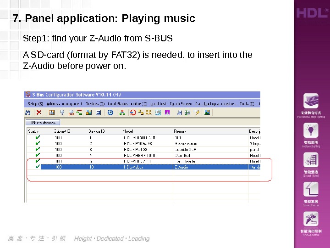Open the Tools (T) menu
This screenshot has width=330, height=248.
click(x=247, y=104)
